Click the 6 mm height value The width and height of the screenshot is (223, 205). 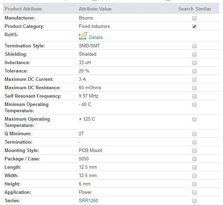[84, 184]
